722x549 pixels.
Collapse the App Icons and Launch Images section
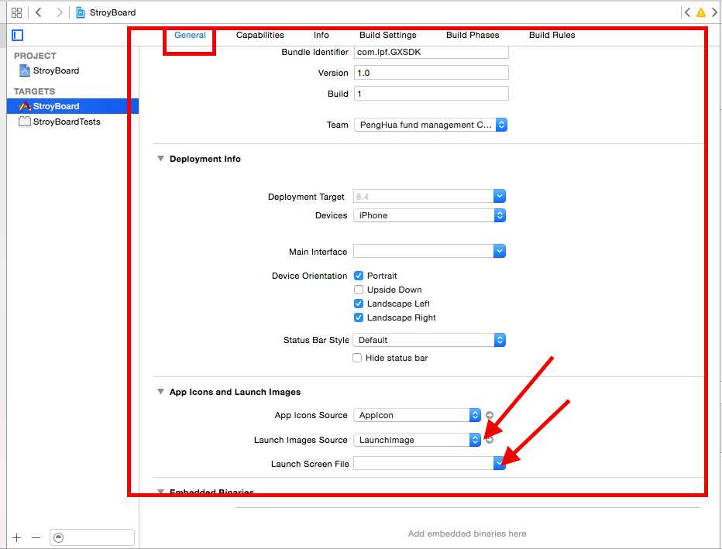click(x=160, y=392)
